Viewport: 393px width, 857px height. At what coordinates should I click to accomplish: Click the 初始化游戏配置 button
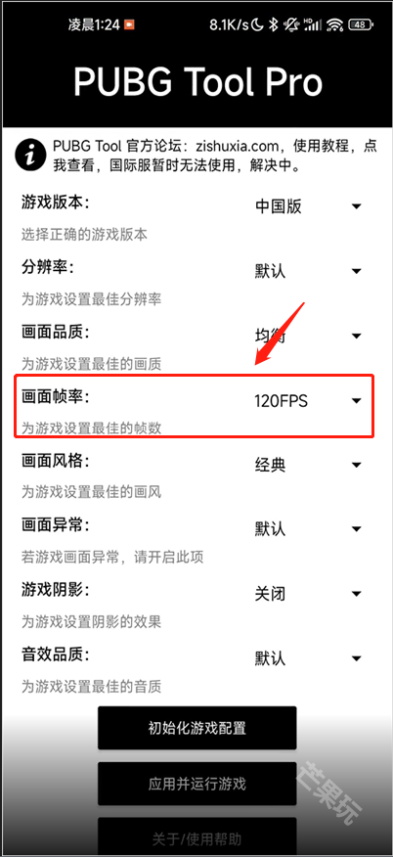point(197,728)
